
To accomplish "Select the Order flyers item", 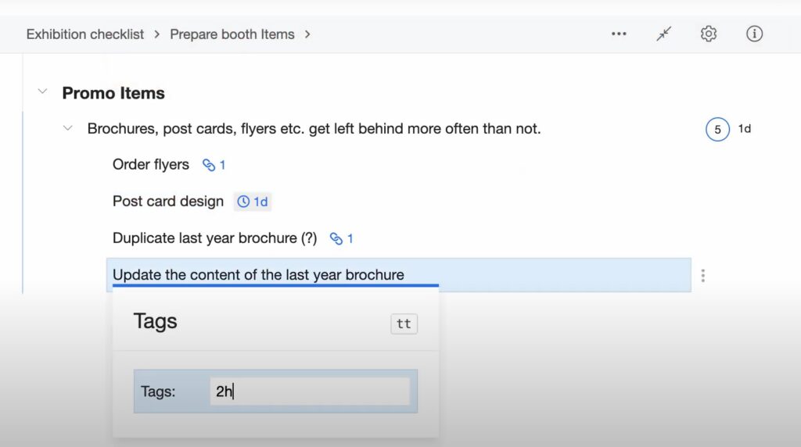I will [x=151, y=165].
